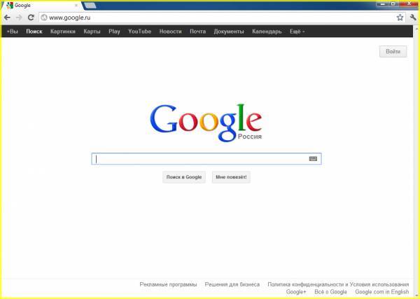Expand the Ещё dropdown menu
Viewport: 420px width, 299px height.
click(x=297, y=32)
